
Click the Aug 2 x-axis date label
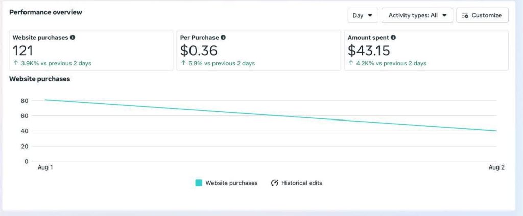(x=496, y=167)
